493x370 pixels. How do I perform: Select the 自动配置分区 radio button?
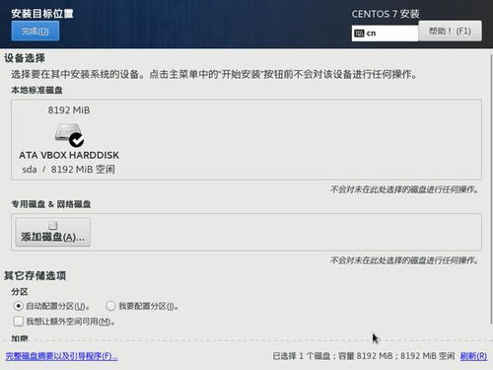pyautogui.click(x=19, y=306)
